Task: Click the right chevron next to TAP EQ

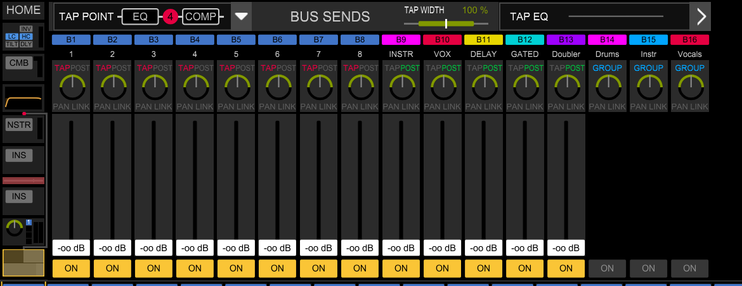Action: [701, 16]
